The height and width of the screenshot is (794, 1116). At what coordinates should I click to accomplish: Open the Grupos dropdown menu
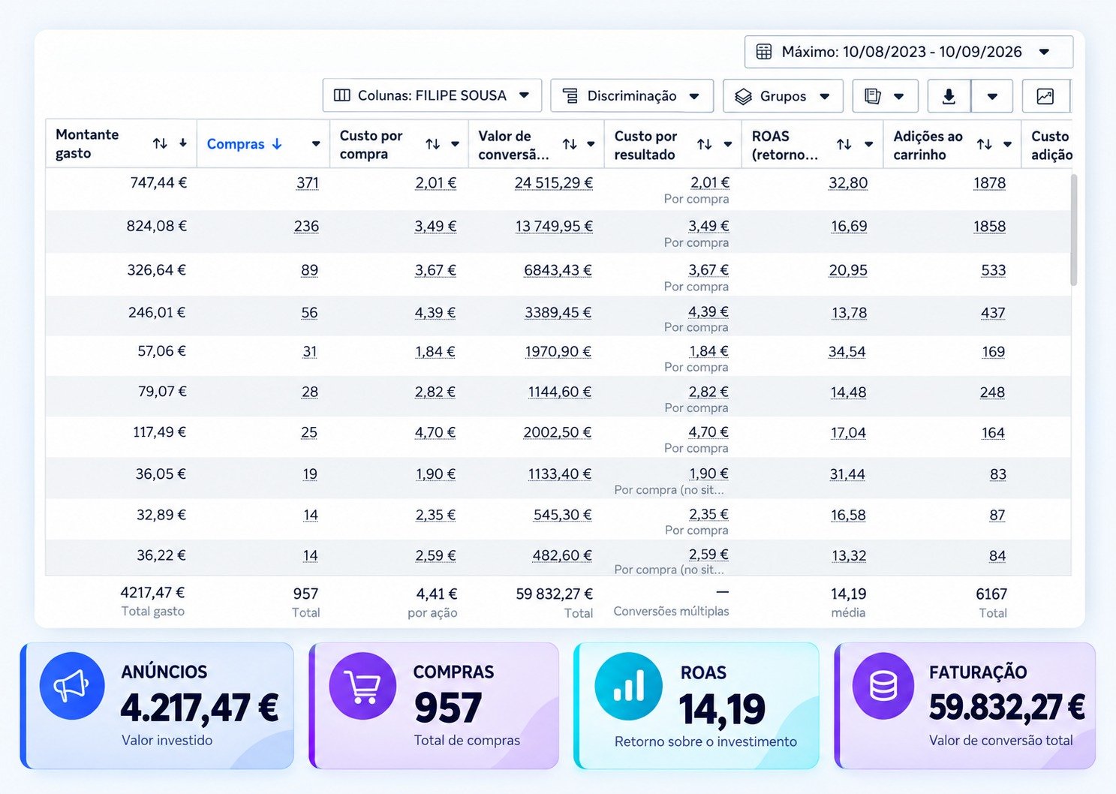tap(783, 96)
